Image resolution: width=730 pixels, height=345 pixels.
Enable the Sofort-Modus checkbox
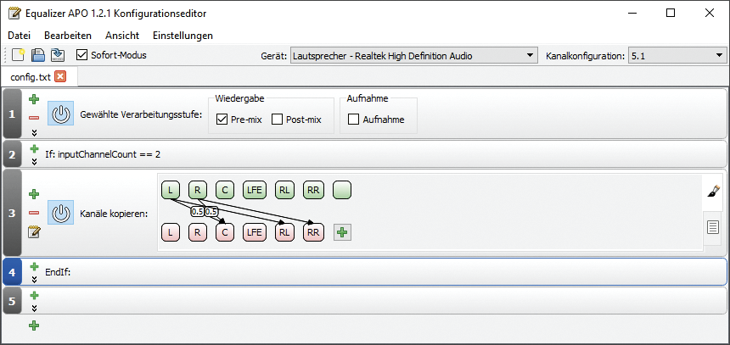(82, 55)
